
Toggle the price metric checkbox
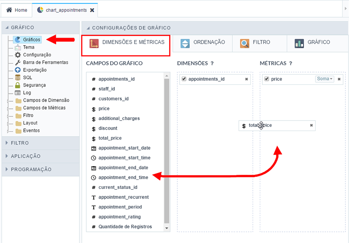coord(267,79)
